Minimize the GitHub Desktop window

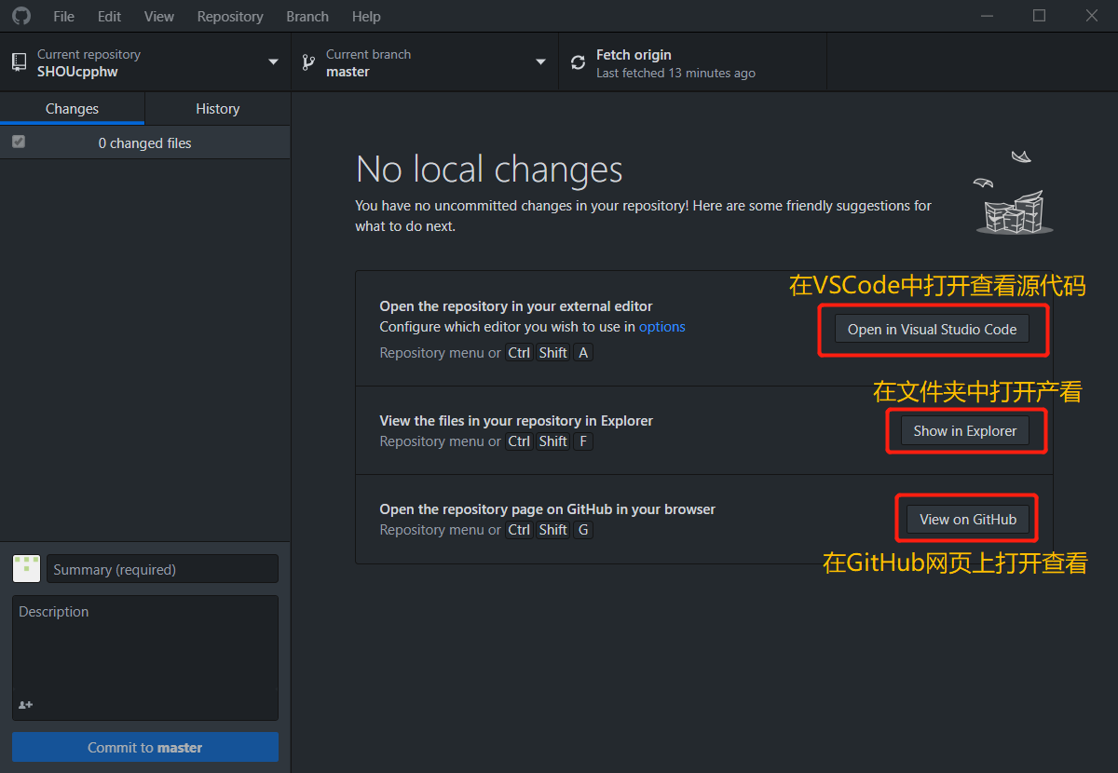[x=988, y=16]
